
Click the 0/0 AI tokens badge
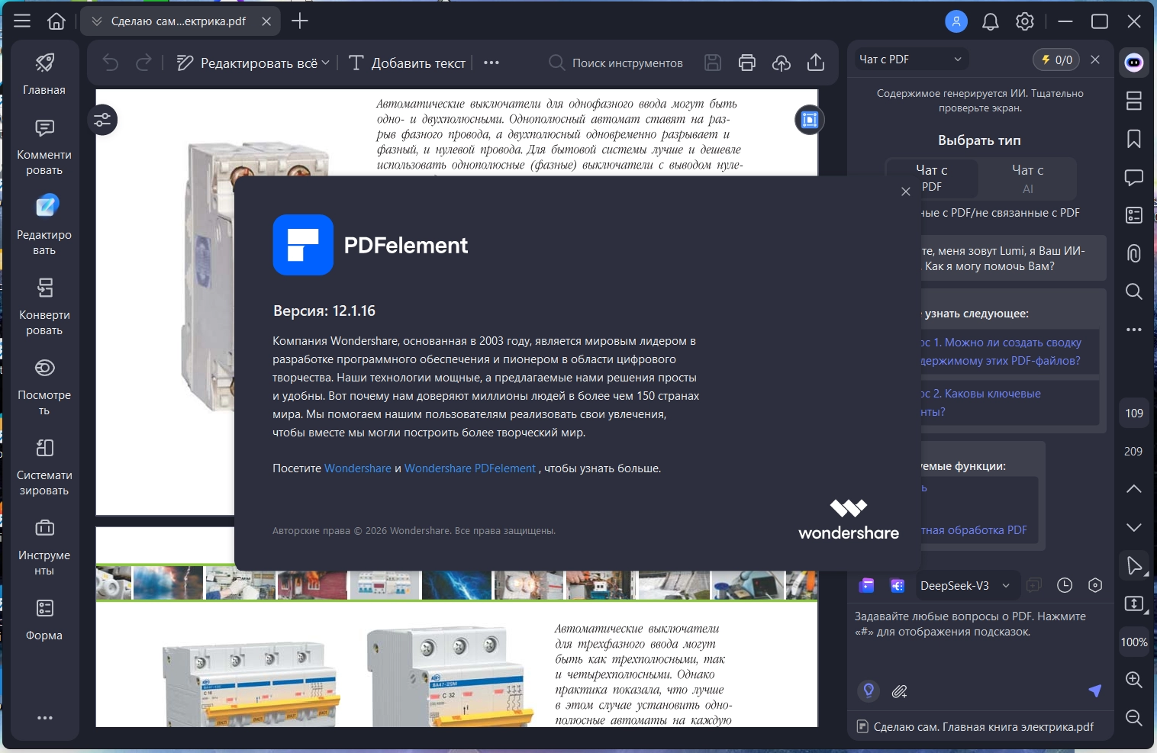tap(1056, 60)
